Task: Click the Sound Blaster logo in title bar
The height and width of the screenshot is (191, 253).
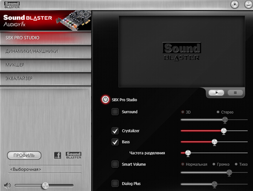Action: [12, 5]
